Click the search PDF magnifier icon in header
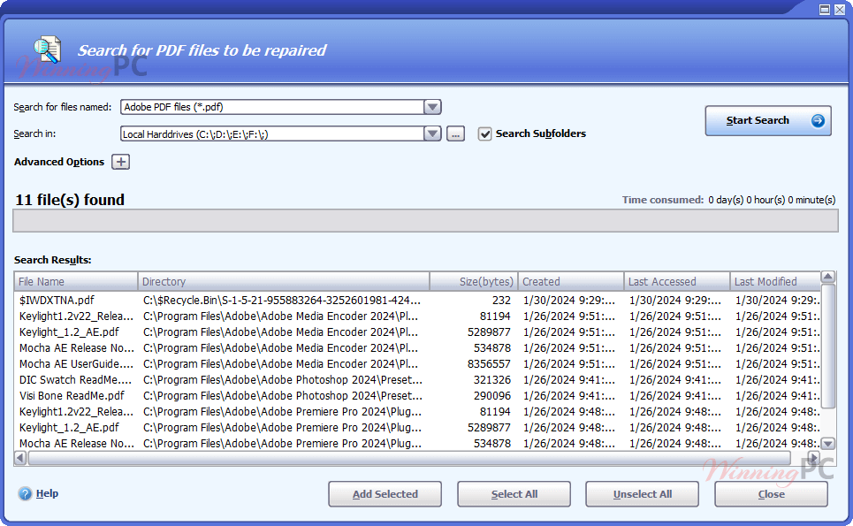This screenshot has height=526, width=853. [x=48, y=50]
